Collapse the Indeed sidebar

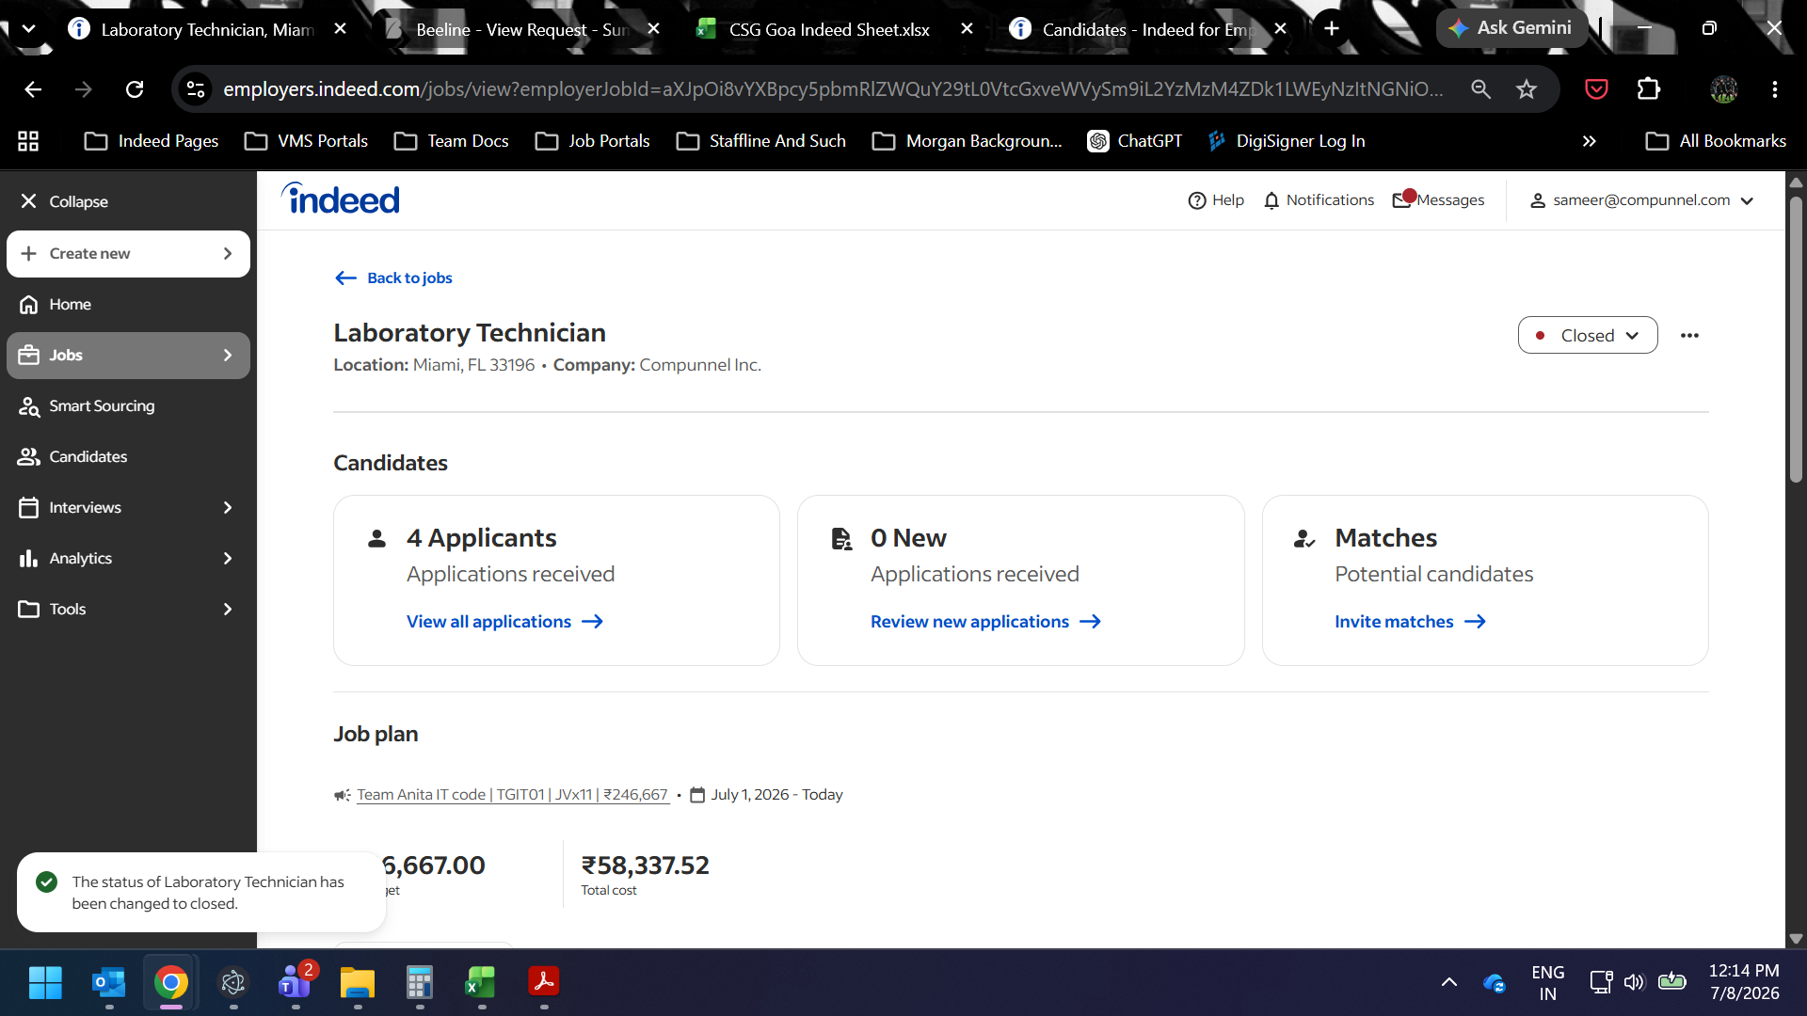64,201
